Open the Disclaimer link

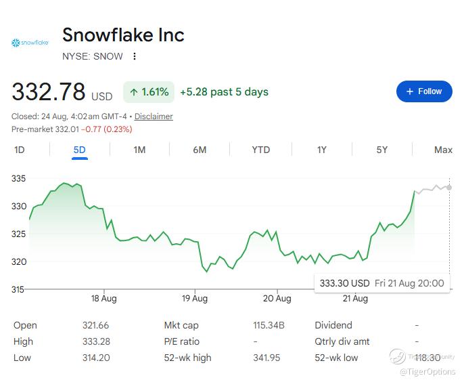pyautogui.click(x=154, y=116)
